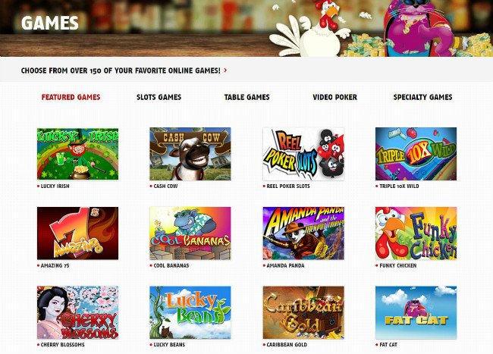Screen dimensions: 493x354
Task: Go to the Specialty Games tab
Action: pos(423,97)
